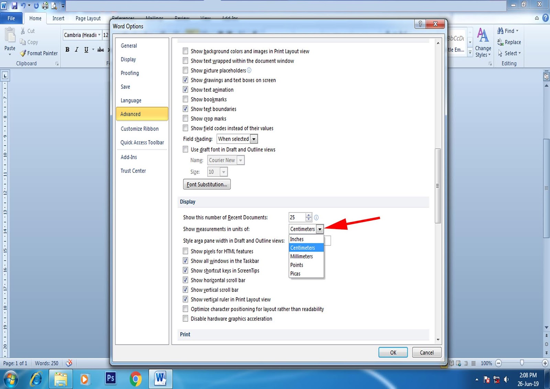This screenshot has width=550, height=389.
Task: Click the proofing errors icon in status bar
Action: tap(69, 363)
